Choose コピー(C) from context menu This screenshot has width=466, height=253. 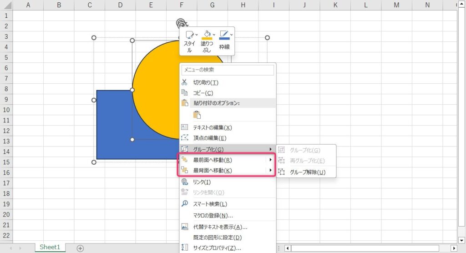point(203,93)
